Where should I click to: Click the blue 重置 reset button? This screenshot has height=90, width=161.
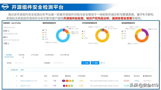coord(95,63)
